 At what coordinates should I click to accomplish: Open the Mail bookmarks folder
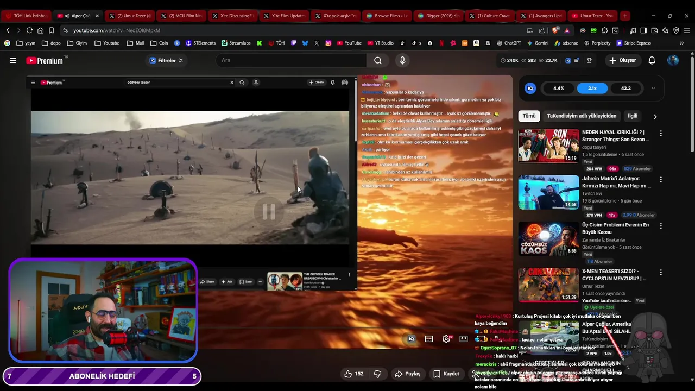click(135, 43)
